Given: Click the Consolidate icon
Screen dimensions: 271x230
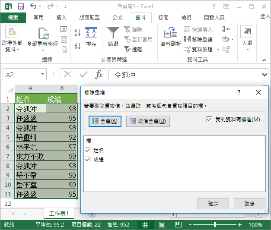Looking at the screenshot, I should tap(226, 29).
